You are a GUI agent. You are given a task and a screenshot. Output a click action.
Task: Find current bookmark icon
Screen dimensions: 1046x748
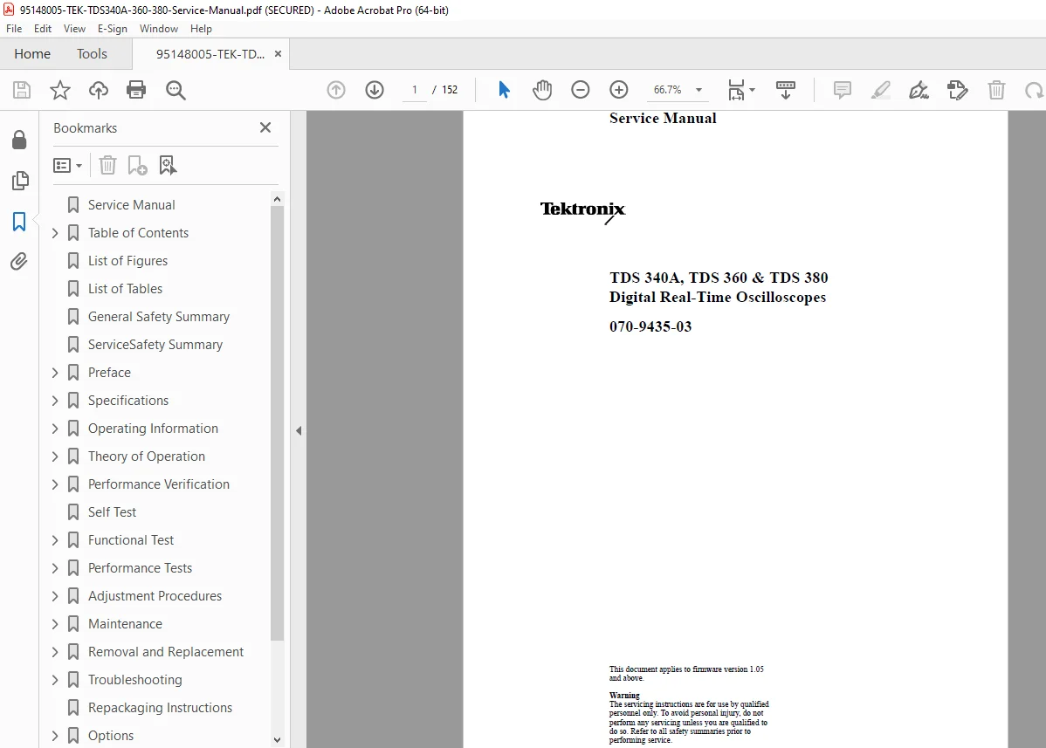click(168, 165)
